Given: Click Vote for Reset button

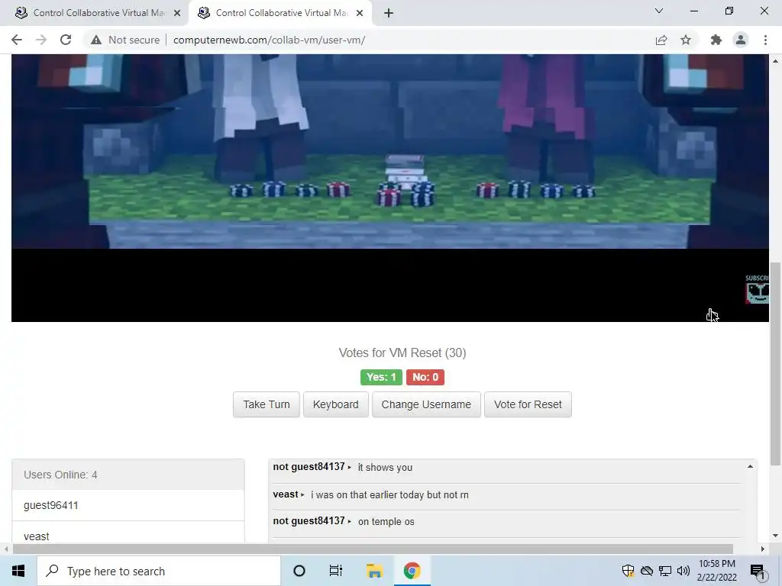Looking at the screenshot, I should click(528, 404).
